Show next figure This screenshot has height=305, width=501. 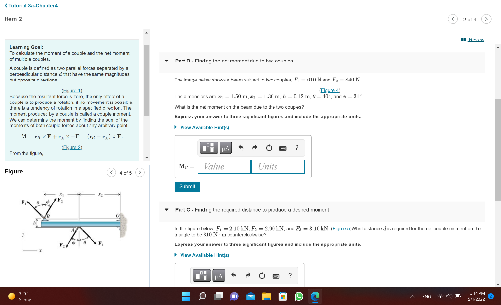pyautogui.click(x=140, y=172)
